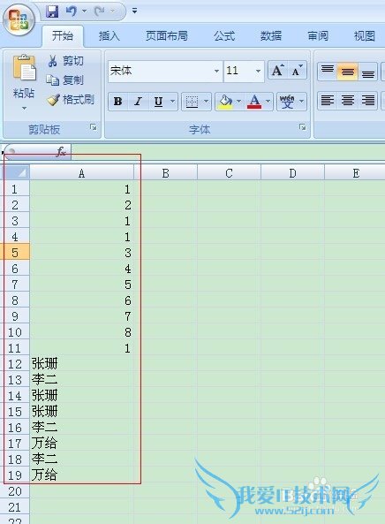Open the 视图 ribbon tab
The image size is (385, 524).
pyautogui.click(x=365, y=35)
